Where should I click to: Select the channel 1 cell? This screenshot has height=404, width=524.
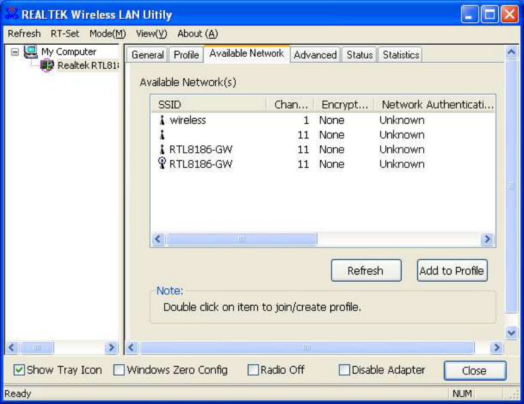306,120
